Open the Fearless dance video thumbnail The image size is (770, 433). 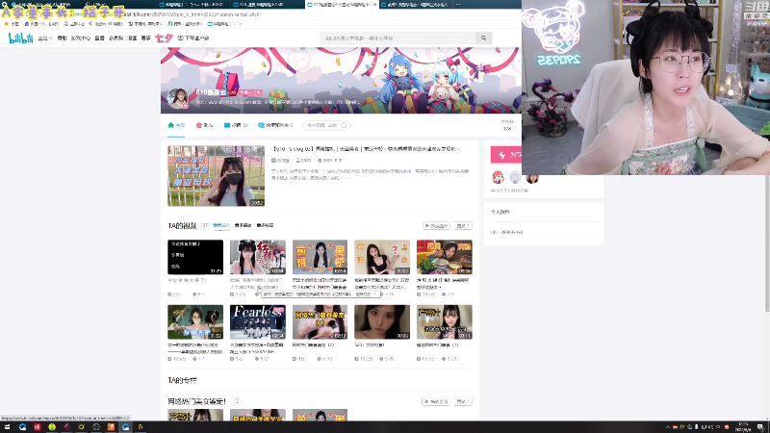tap(258, 321)
